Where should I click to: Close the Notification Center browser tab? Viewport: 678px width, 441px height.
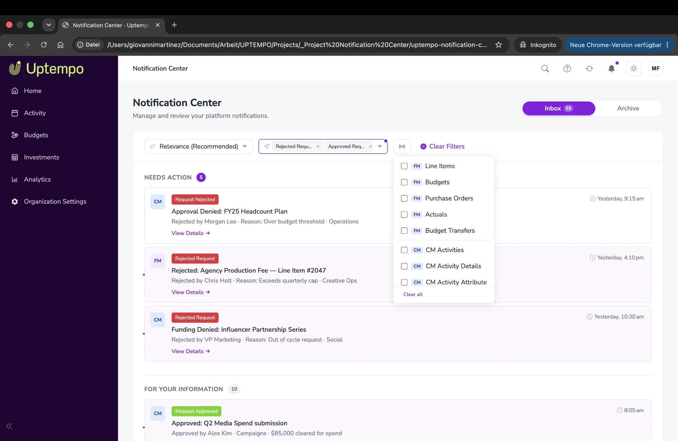tap(158, 25)
